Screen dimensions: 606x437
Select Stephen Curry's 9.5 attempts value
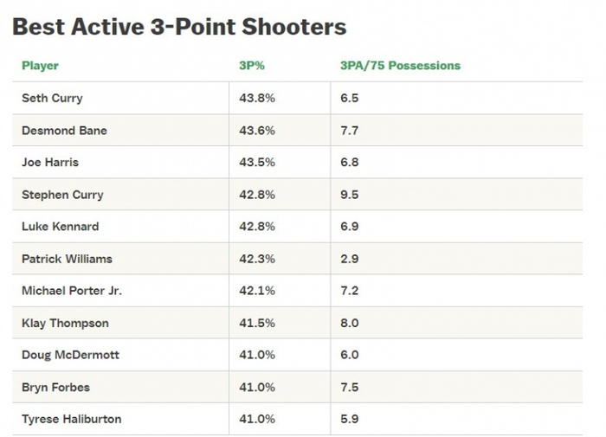tap(350, 195)
